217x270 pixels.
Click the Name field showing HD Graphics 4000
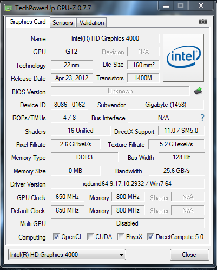[x=105, y=38]
